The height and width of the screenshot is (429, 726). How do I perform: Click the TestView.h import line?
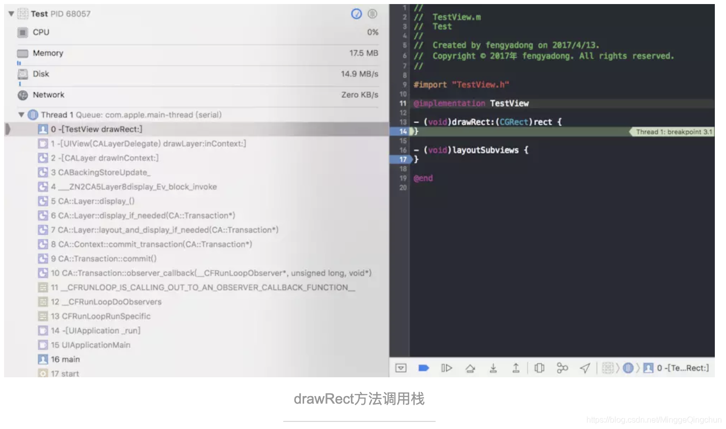461,85
